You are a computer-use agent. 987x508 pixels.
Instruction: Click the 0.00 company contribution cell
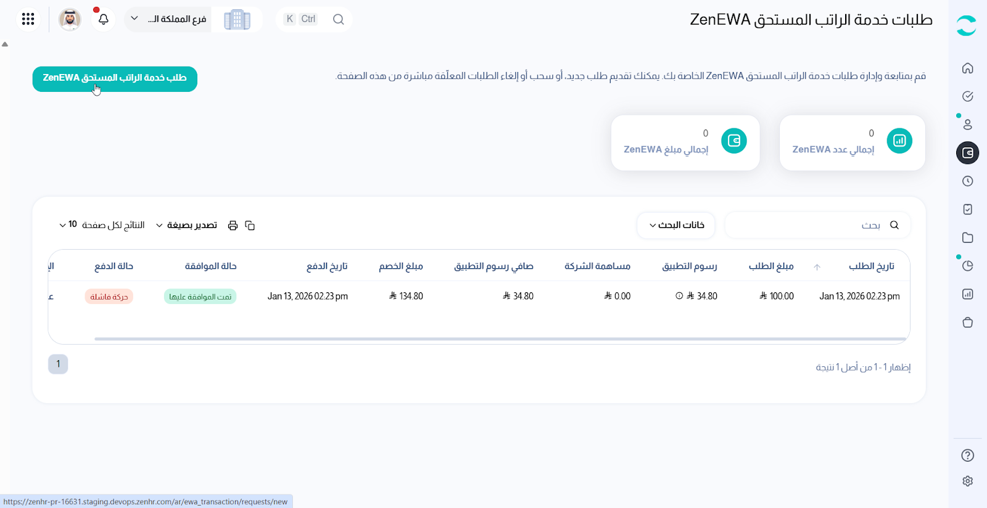point(617,297)
